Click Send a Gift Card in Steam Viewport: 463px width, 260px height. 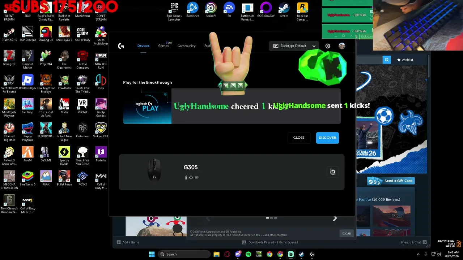click(391, 181)
